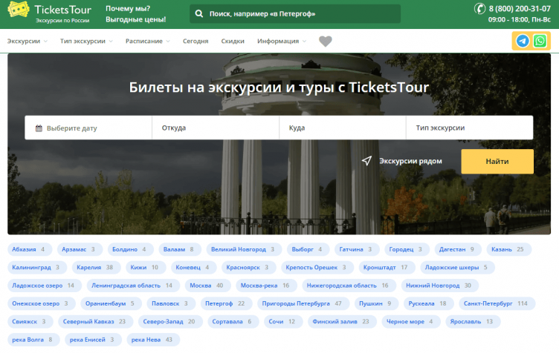
Task: Open WhatsApp chat icon
Action: 540,41
